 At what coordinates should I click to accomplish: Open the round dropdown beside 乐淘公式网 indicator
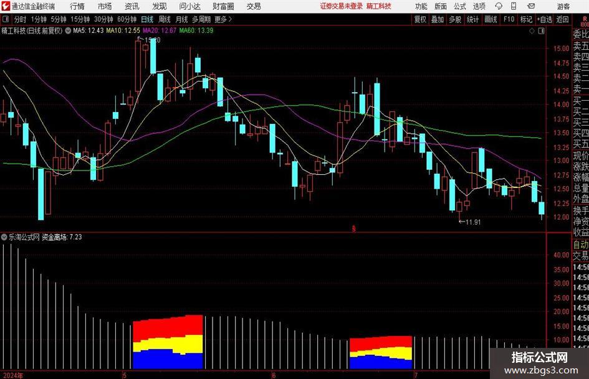pos(4,237)
